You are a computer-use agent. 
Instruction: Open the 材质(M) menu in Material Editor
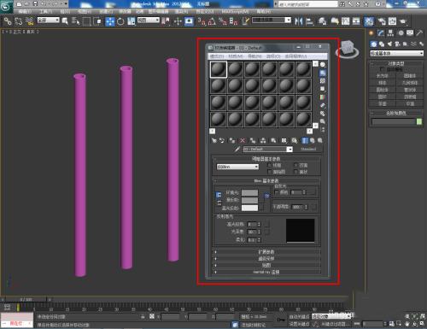point(236,56)
